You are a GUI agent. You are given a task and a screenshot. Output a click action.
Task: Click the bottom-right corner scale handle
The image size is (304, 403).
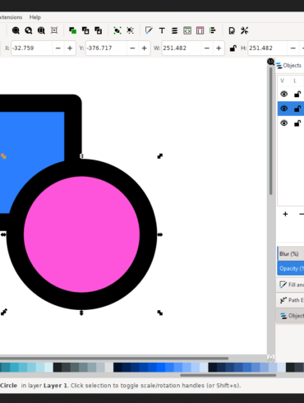(x=160, y=313)
